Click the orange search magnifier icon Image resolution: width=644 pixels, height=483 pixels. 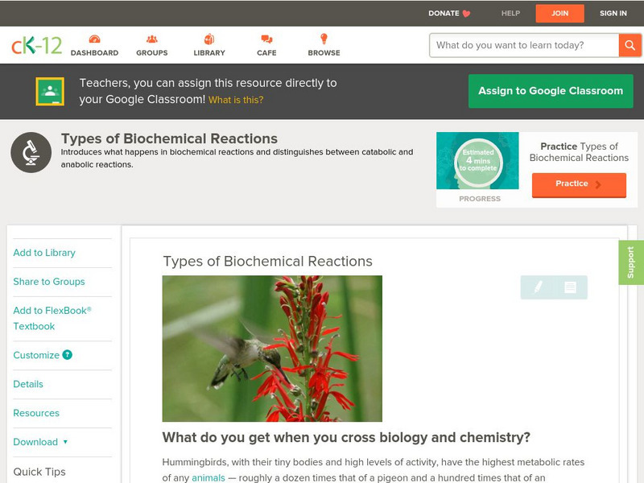(630, 46)
